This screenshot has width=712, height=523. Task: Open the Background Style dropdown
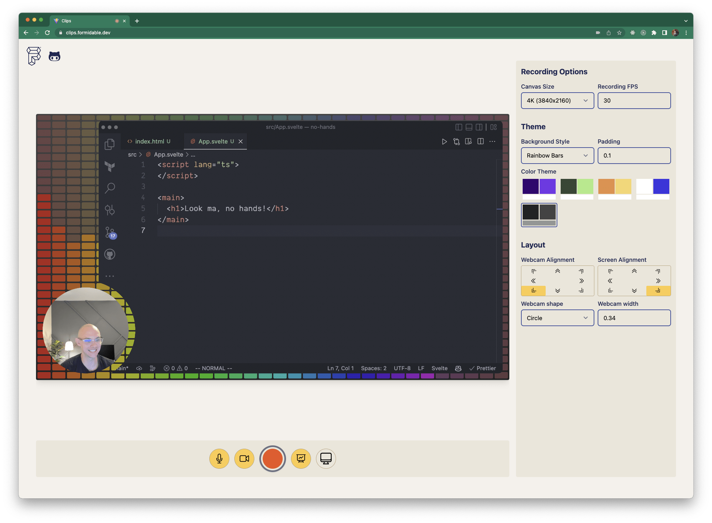[x=557, y=156]
